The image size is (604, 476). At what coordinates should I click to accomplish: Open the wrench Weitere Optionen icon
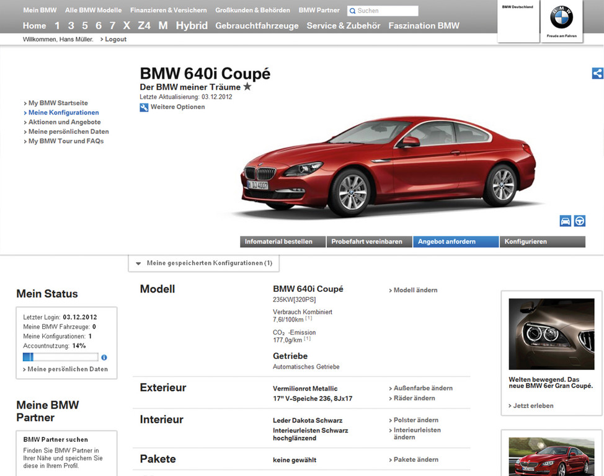coord(144,107)
